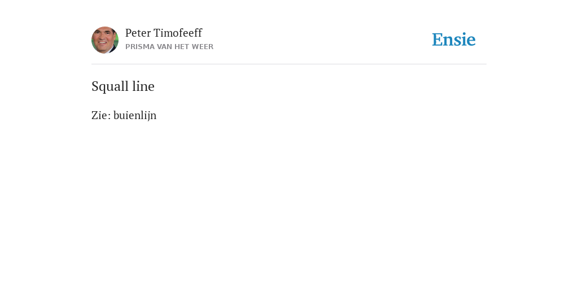
Task: Click the horizontal divider below the header
Action: point(289,64)
